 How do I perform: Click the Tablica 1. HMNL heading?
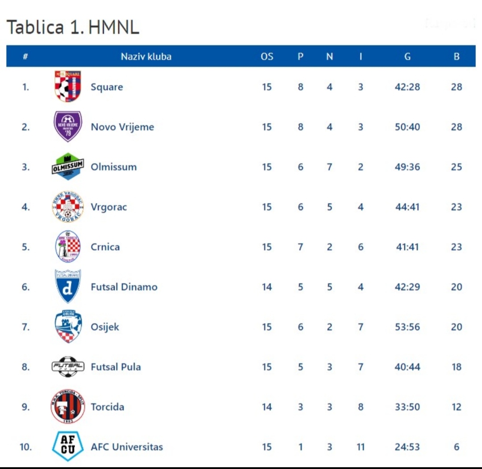73,27
